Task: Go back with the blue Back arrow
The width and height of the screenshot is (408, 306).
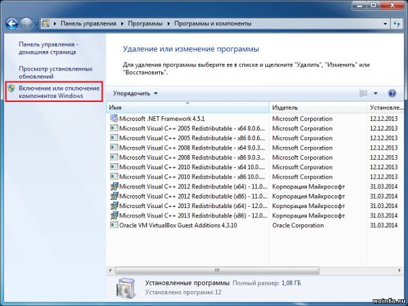Action: [x=12, y=24]
